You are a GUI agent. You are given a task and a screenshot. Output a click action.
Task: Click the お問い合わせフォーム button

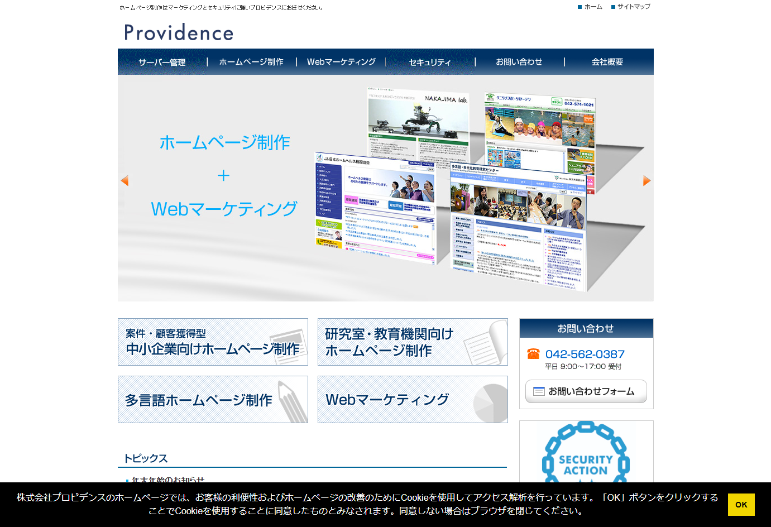[x=586, y=391]
